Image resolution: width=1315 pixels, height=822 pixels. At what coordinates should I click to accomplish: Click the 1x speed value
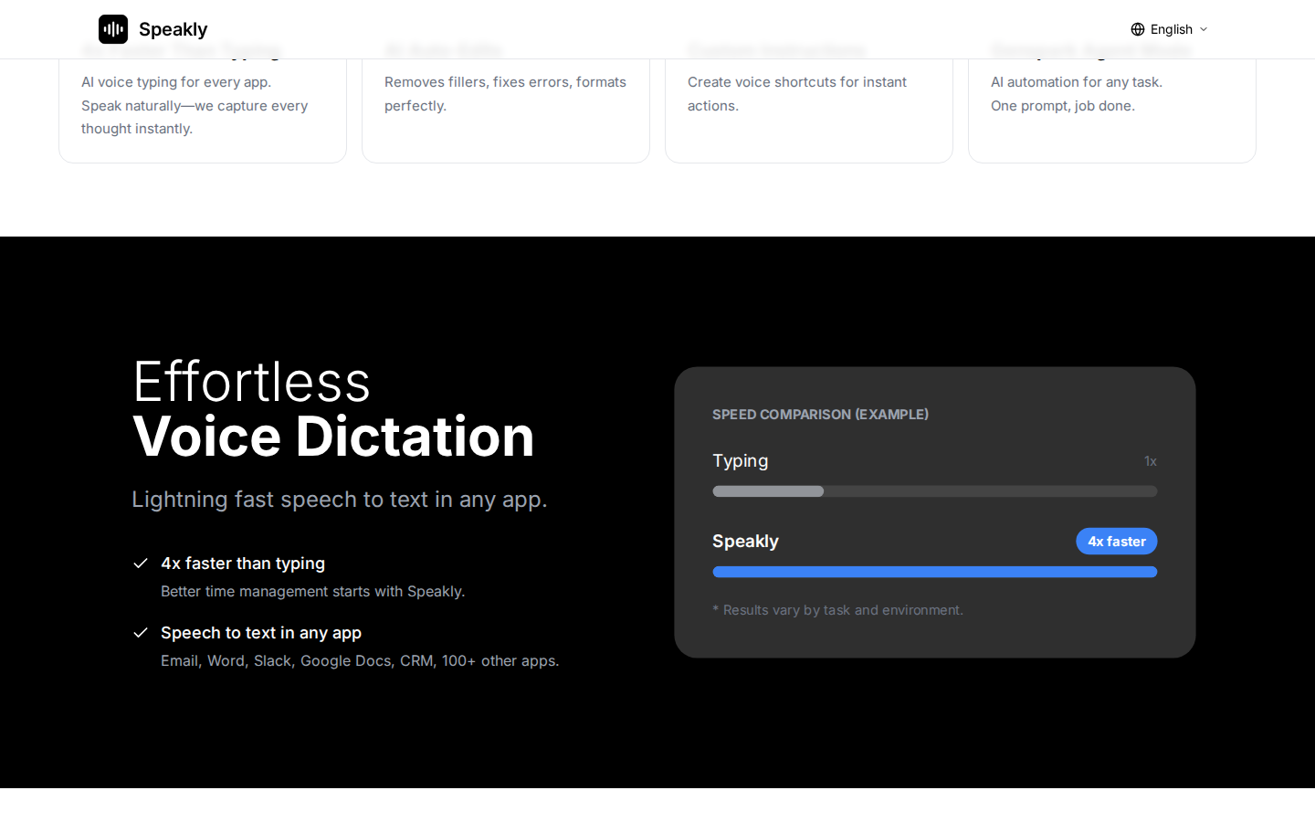[x=1151, y=461]
